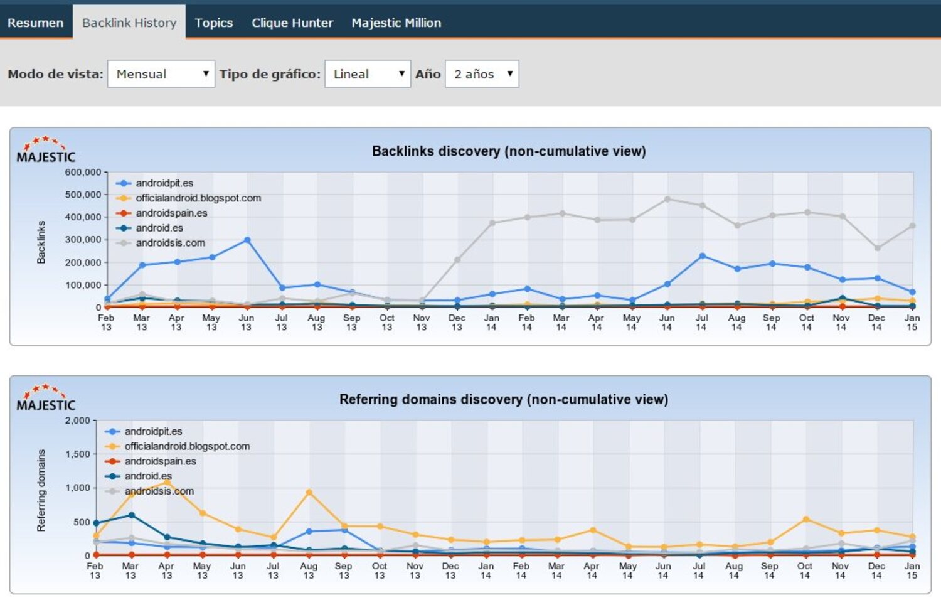Toggle android.es series in Backlinks legend
This screenshot has width=941, height=600.
159,228
